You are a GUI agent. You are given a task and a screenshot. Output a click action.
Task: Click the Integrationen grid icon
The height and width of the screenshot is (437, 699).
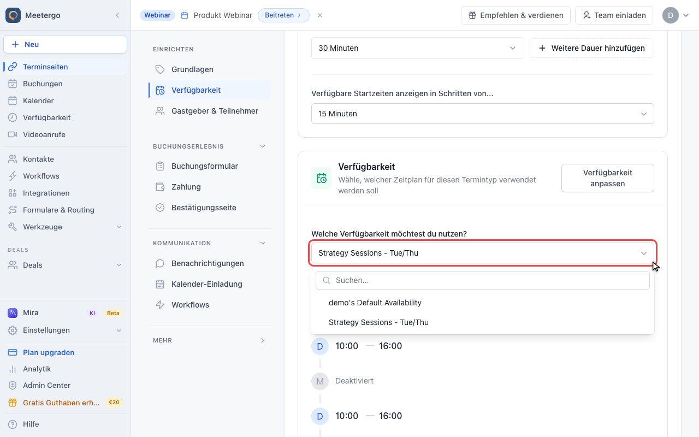[x=13, y=193]
